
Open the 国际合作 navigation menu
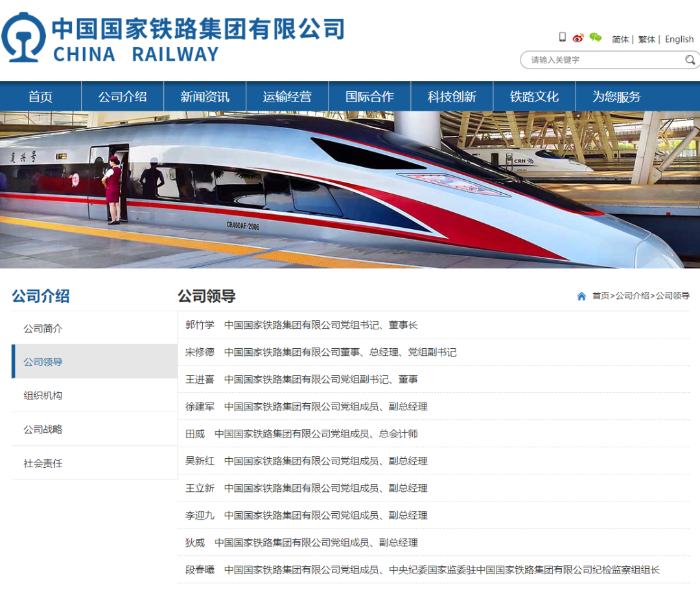(x=369, y=96)
